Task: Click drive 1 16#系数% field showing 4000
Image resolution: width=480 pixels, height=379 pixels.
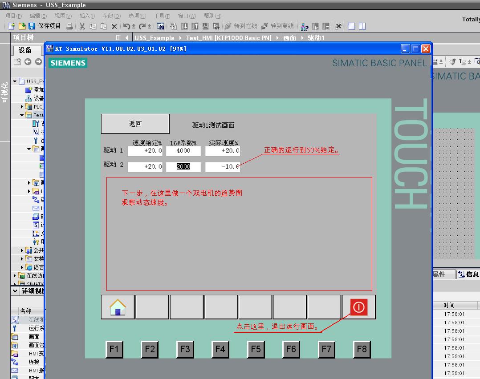Action: coord(183,151)
